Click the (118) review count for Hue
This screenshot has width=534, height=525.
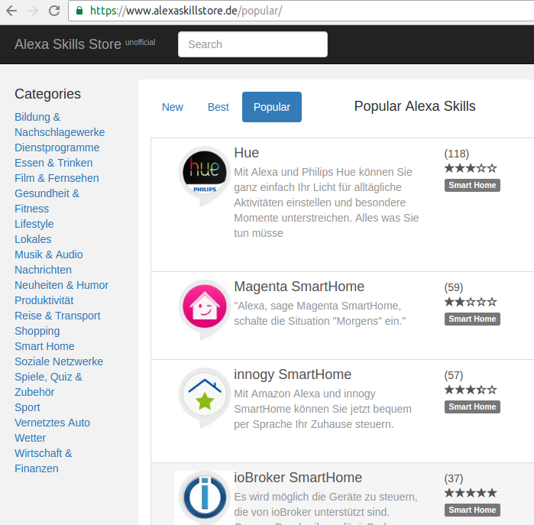pyautogui.click(x=456, y=154)
